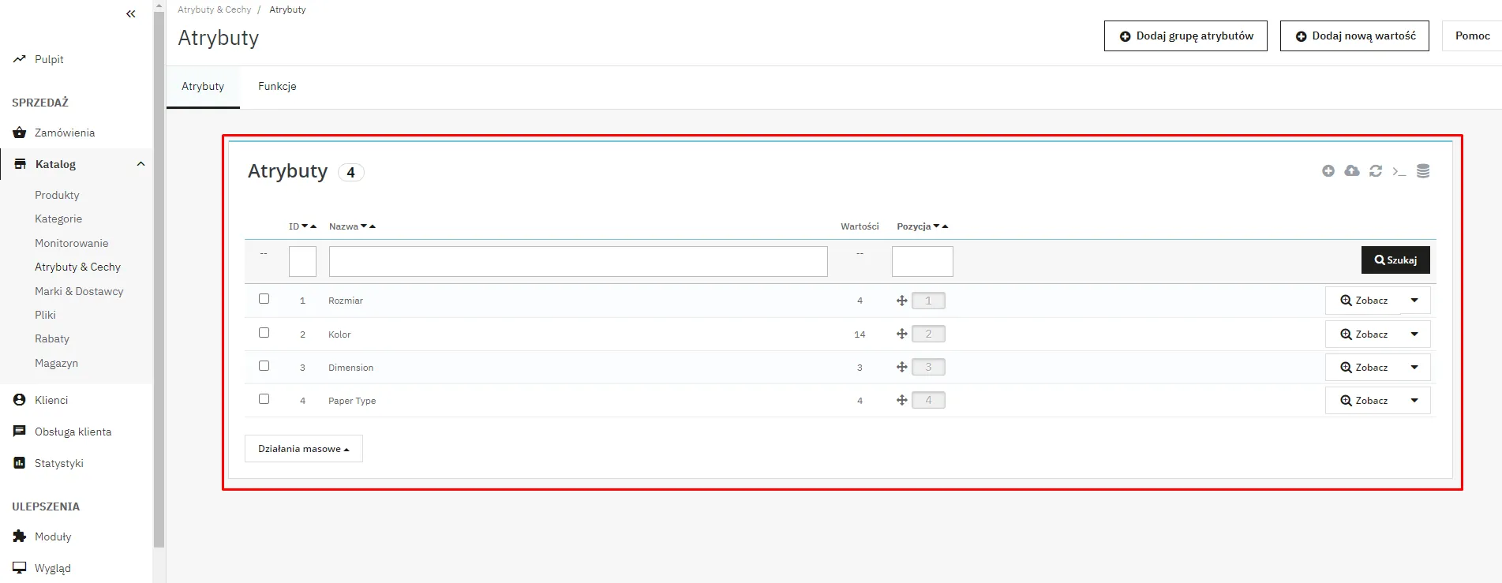Click the export cloud icon
Image resolution: width=1502 pixels, height=583 pixels.
coord(1352,171)
